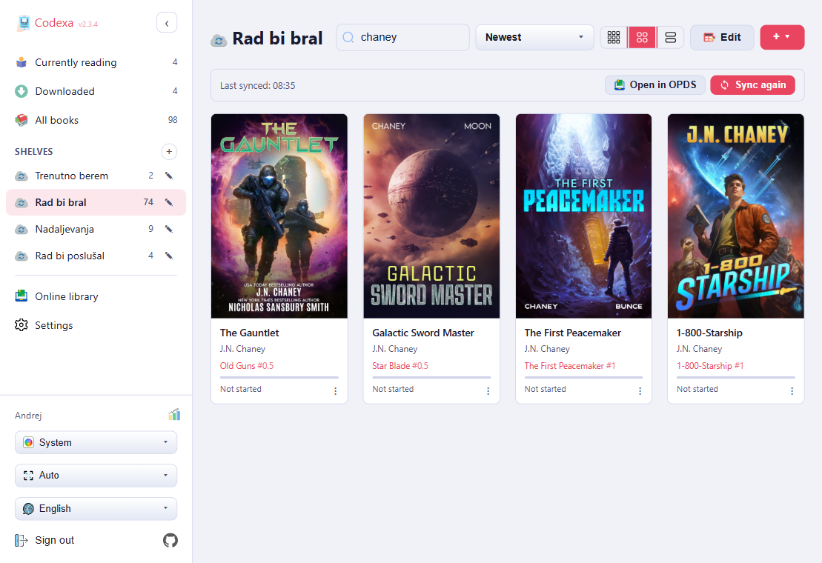Click The Gauntlet progress bar

click(279, 377)
